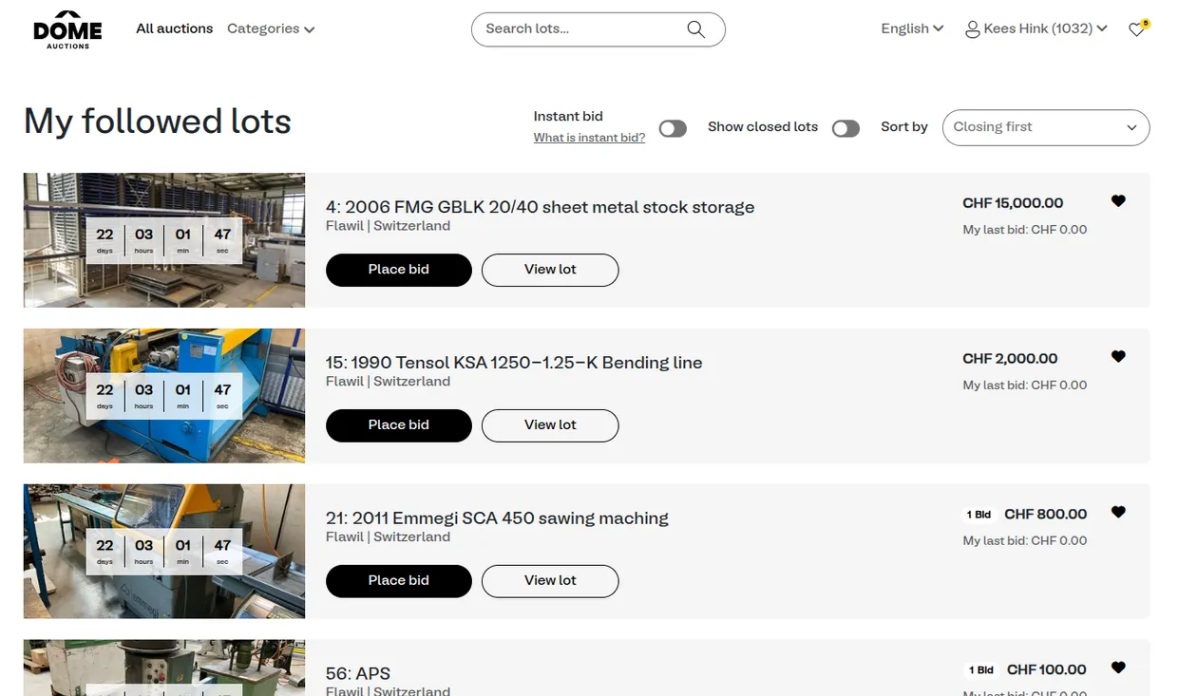The width and height of the screenshot is (1178, 696).
Task: Click the user profile icon
Action: (x=972, y=29)
